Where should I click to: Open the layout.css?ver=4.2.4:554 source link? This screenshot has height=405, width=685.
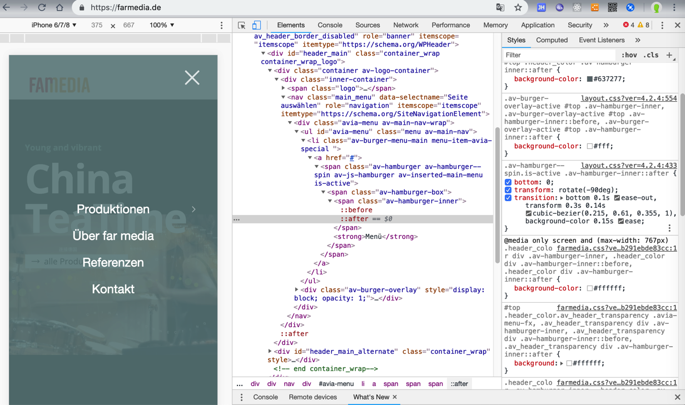tap(628, 98)
